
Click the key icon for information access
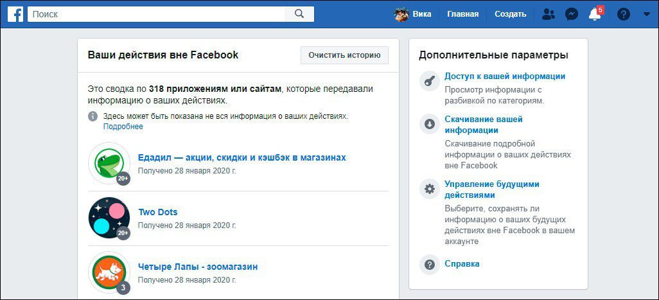[430, 81]
